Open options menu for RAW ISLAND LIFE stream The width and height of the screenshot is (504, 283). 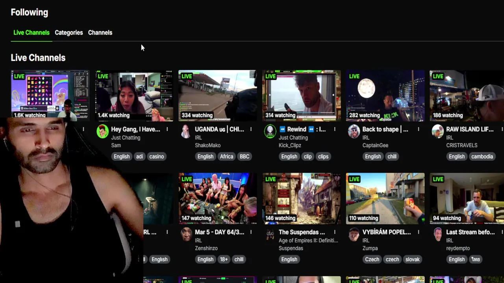[502, 129]
